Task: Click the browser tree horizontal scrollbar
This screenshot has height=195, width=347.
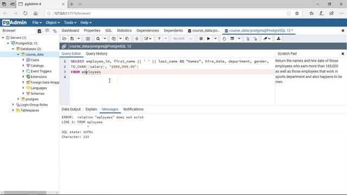Action: (25, 193)
